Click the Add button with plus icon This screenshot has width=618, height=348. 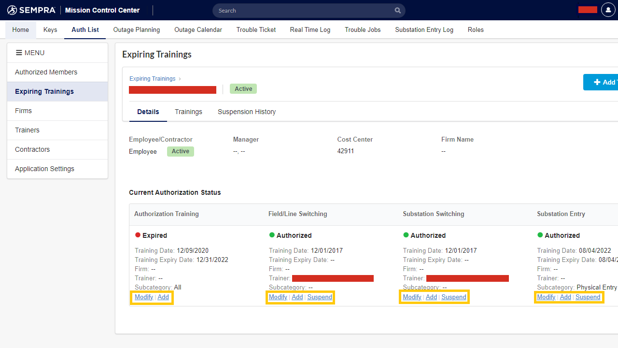601,82
